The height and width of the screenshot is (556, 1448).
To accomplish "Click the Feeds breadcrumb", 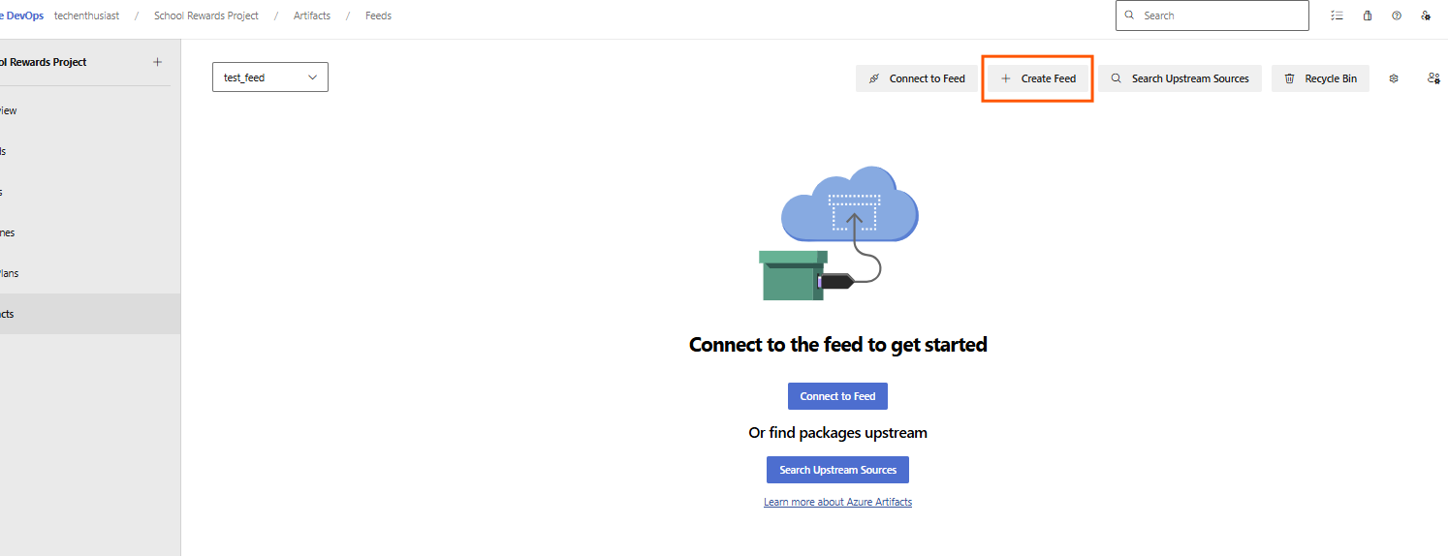I will tap(378, 15).
